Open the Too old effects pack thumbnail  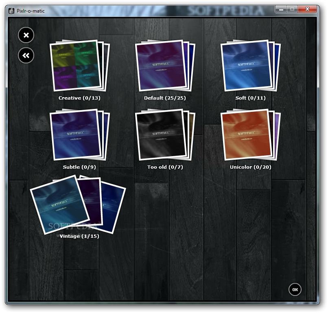tap(165, 135)
